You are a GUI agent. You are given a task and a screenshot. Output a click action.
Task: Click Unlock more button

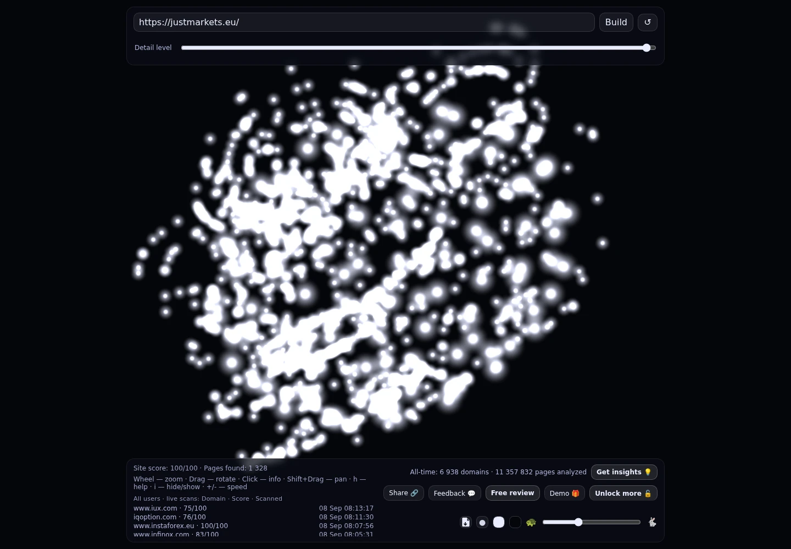[x=623, y=493]
